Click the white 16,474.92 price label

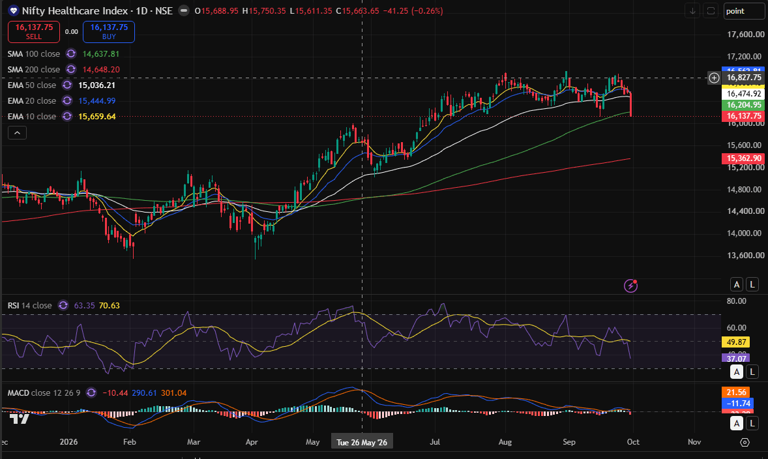click(x=743, y=94)
